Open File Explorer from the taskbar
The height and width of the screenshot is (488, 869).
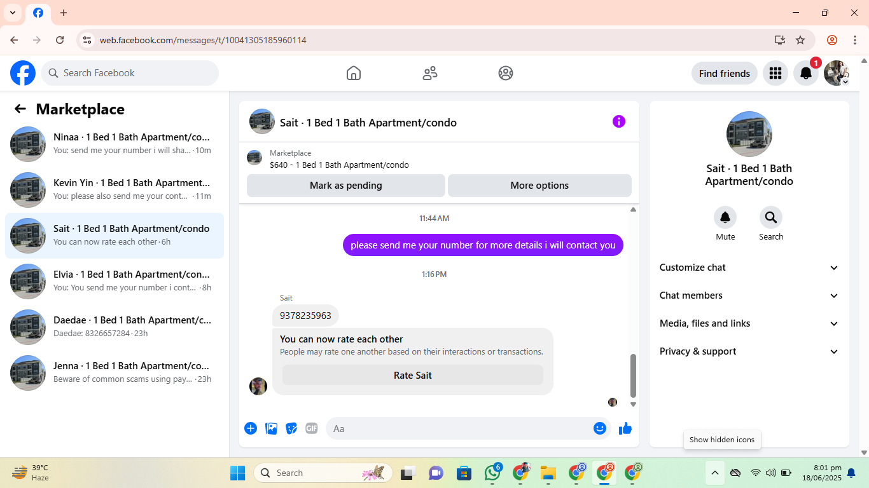(x=548, y=473)
